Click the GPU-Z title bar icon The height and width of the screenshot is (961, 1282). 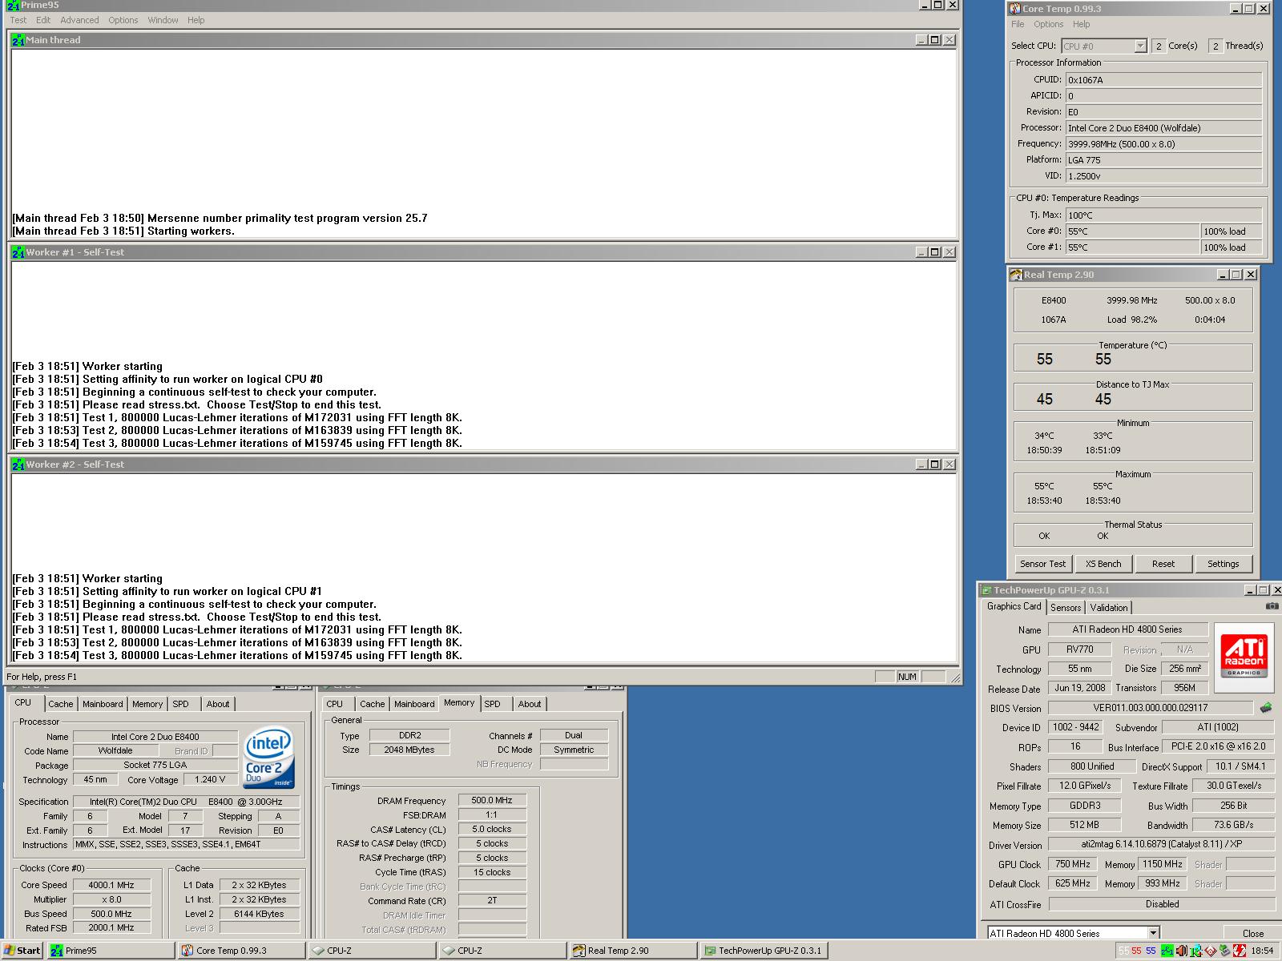[986, 590]
